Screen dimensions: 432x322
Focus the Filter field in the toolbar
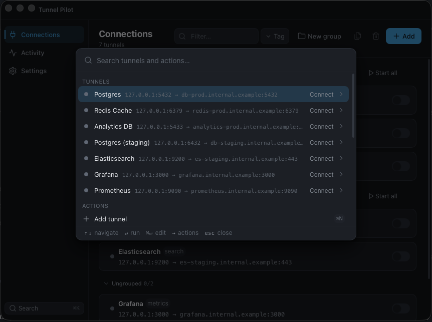[x=217, y=36]
